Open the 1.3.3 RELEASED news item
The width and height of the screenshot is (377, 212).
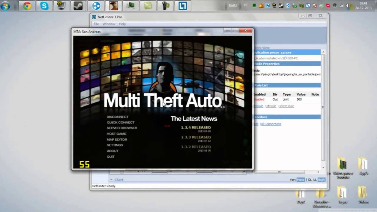pos(196,137)
